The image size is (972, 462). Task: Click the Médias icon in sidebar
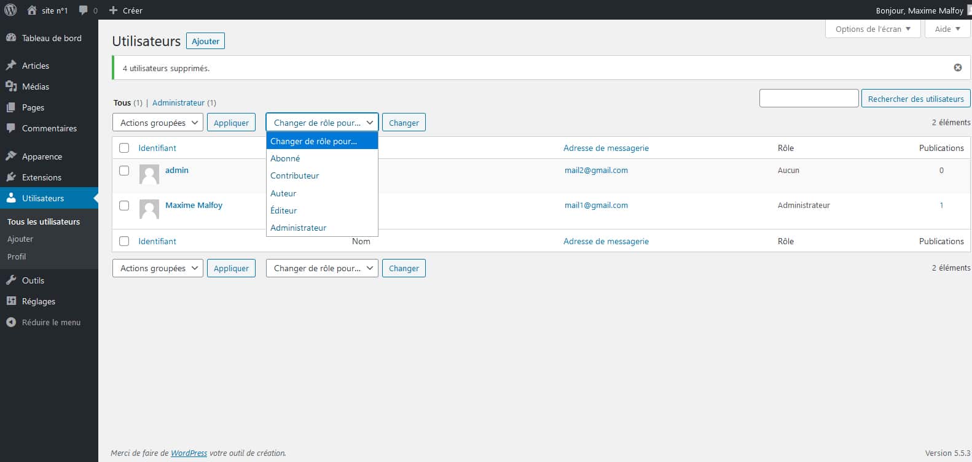[x=11, y=87]
